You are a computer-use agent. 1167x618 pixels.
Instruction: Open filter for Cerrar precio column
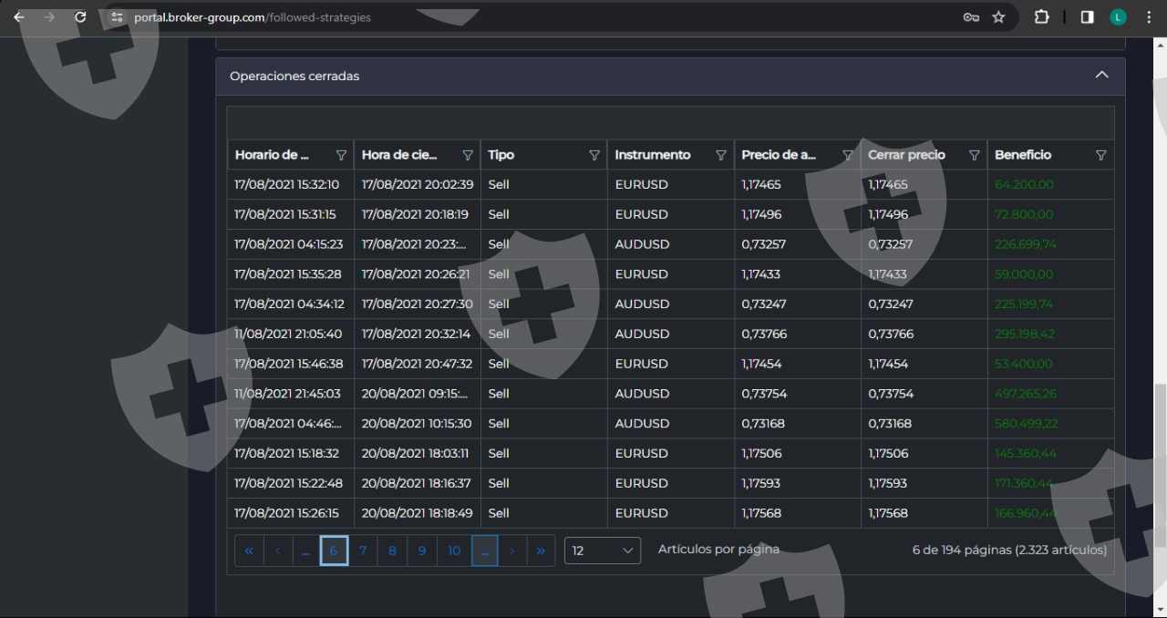[974, 155]
